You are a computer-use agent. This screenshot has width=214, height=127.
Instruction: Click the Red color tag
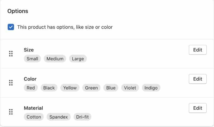pyautogui.click(x=31, y=88)
